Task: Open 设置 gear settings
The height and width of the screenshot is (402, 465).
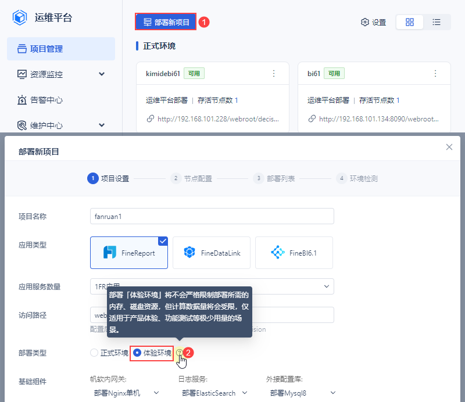Action: click(x=373, y=22)
